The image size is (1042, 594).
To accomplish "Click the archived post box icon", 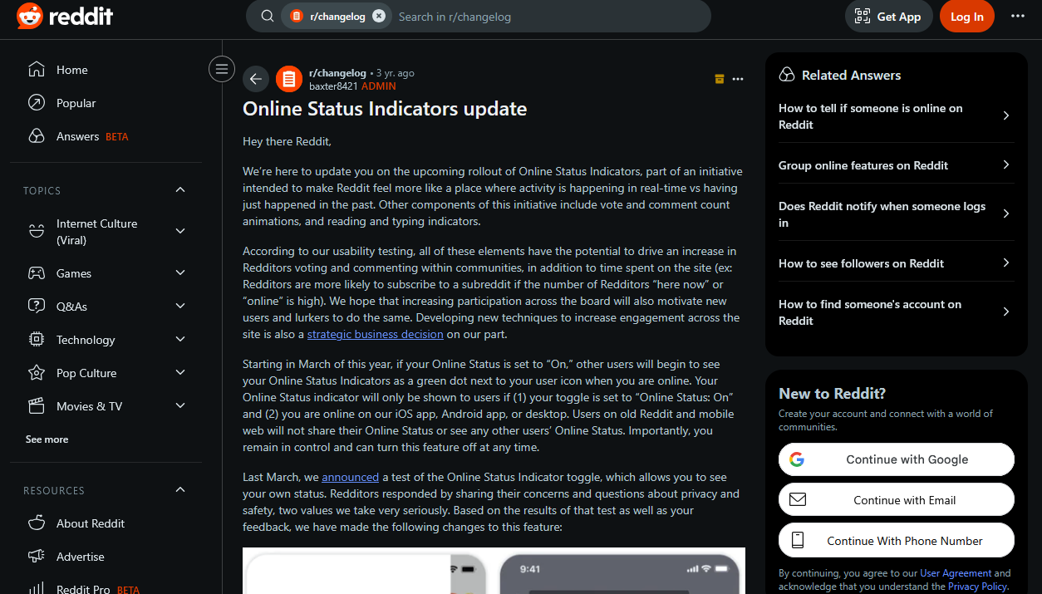I will (720, 79).
